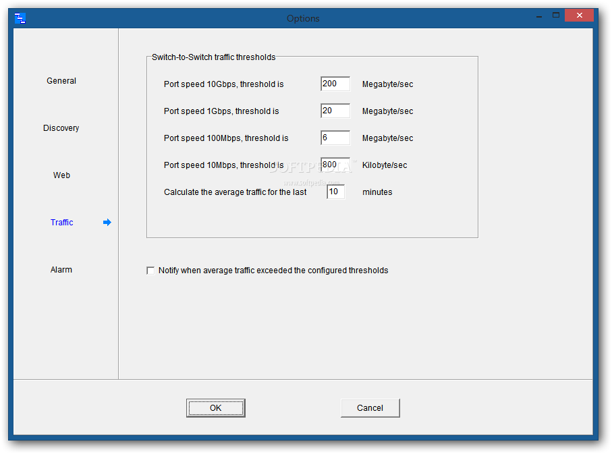This screenshot has width=612, height=454.
Task: Click the 1Gbps threshold input field
Action: (335, 111)
